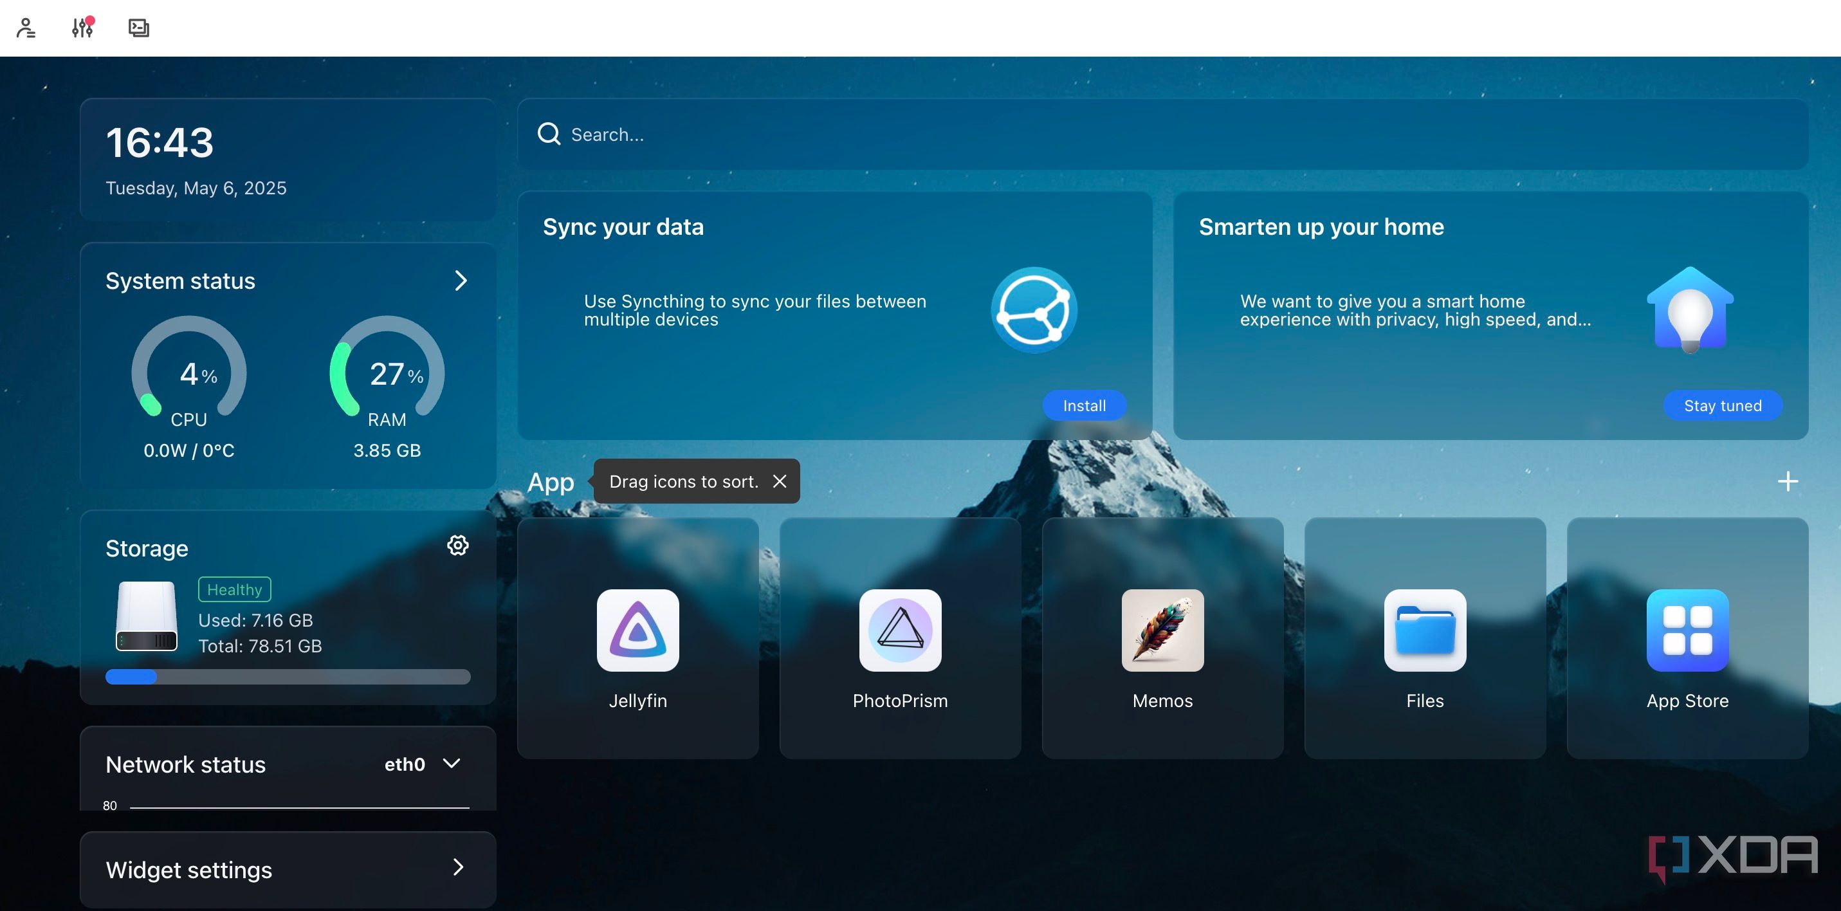The height and width of the screenshot is (911, 1841).
Task: Open the terminal icon in top bar
Action: pos(139,28)
